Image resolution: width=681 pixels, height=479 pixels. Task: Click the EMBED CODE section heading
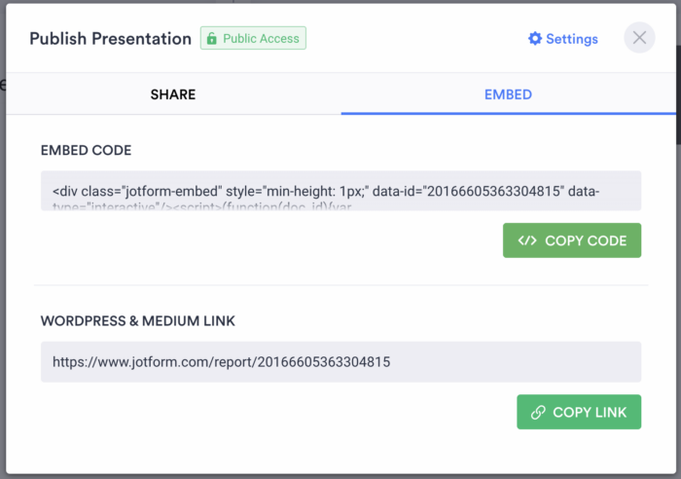point(86,150)
